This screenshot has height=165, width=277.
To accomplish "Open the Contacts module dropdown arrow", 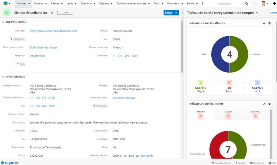I will 46,3.
